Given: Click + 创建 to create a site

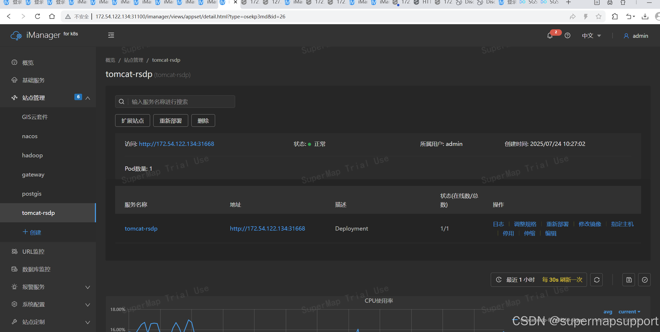Looking at the screenshot, I should click(32, 232).
